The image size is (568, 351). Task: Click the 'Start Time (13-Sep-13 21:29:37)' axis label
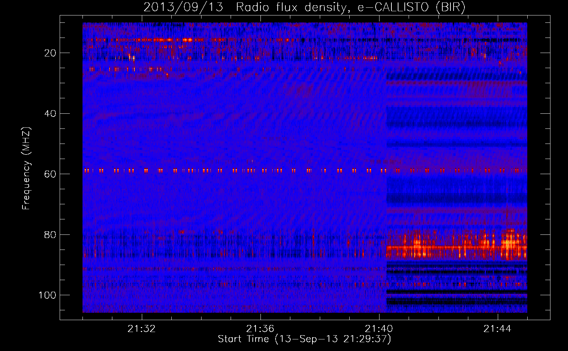pos(304,339)
